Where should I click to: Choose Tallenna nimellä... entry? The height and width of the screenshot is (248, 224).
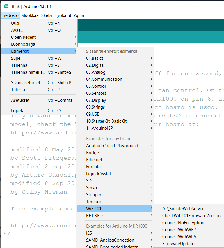[39, 72]
